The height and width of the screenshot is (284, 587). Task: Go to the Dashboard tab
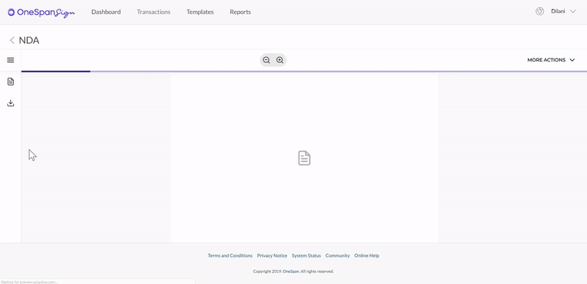[106, 12]
